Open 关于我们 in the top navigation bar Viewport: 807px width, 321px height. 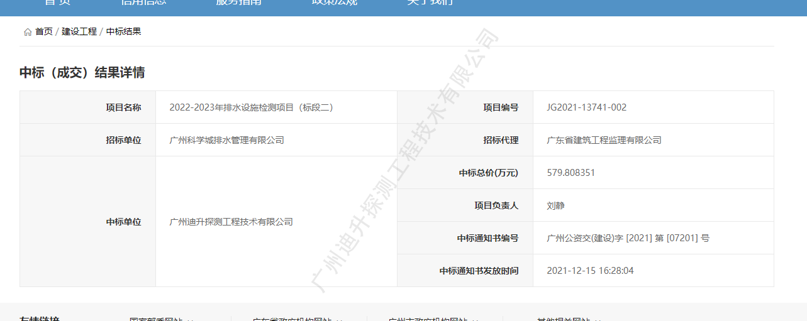[430, 2]
